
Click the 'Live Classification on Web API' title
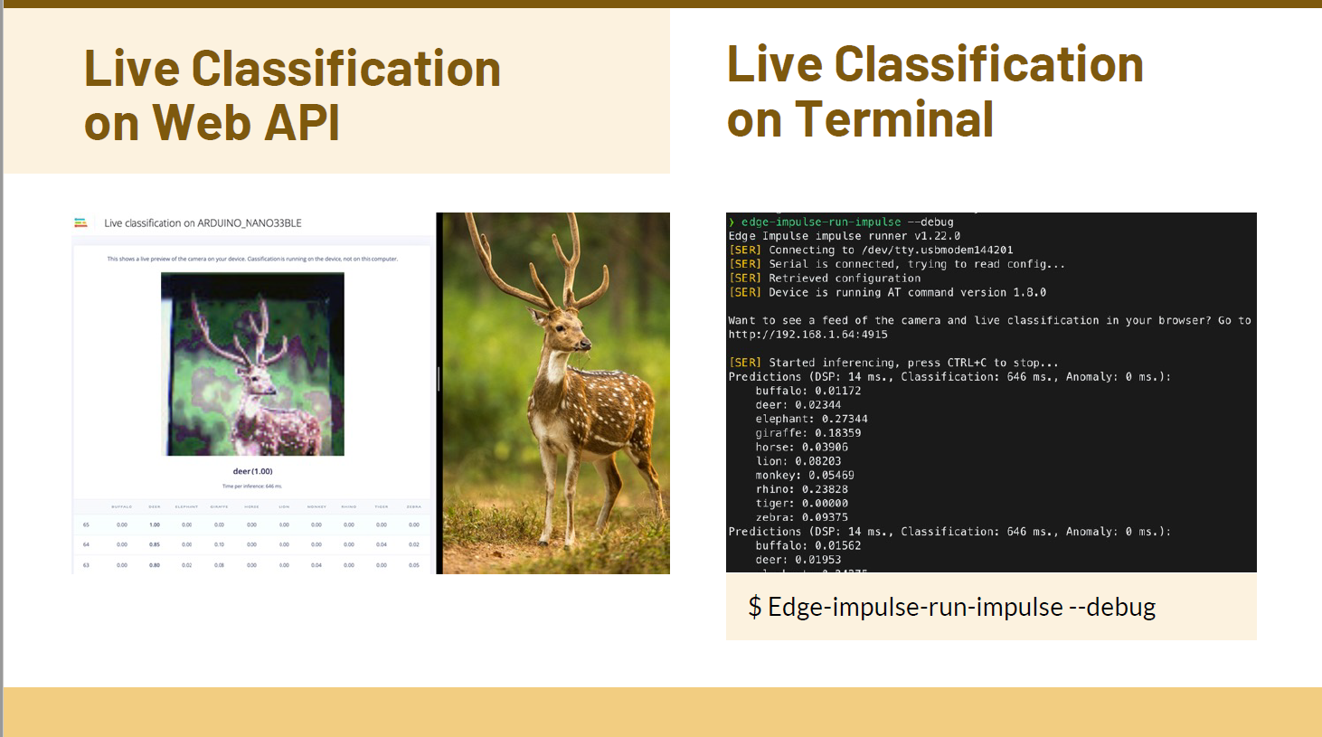tap(292, 95)
